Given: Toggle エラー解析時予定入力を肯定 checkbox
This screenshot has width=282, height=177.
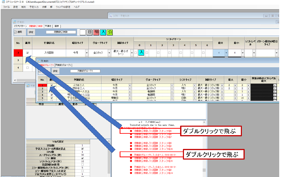Looking at the screenshot, I should pos(82,171).
